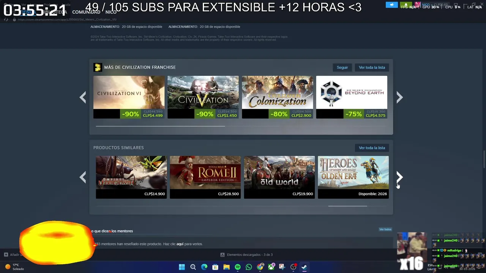Open File Explorer from taskbar

coord(226,267)
